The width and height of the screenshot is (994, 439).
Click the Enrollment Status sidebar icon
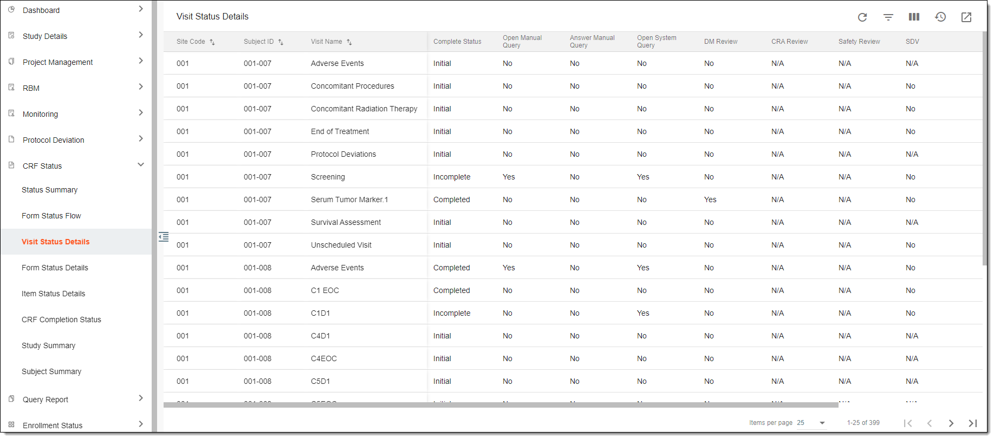point(11,424)
